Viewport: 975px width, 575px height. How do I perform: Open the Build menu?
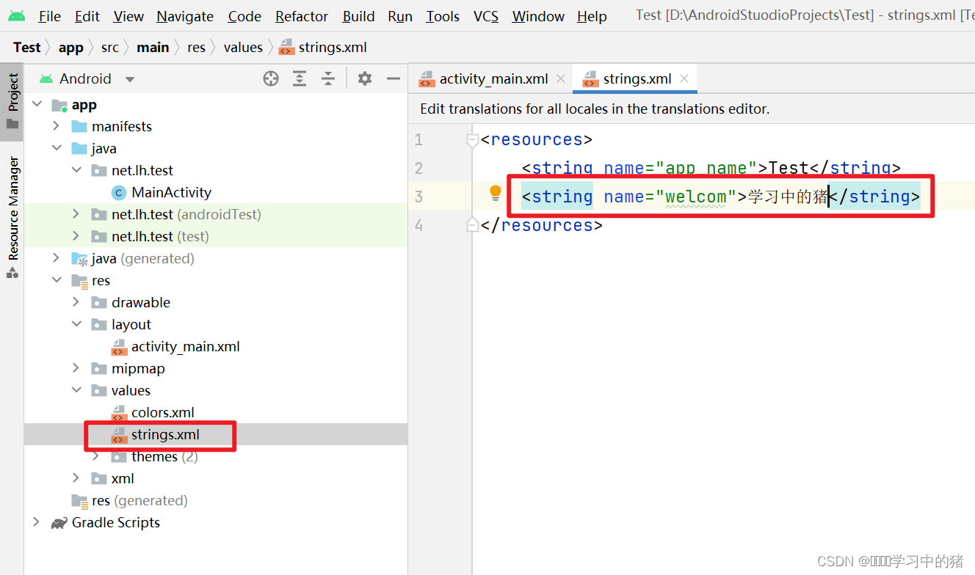[358, 16]
